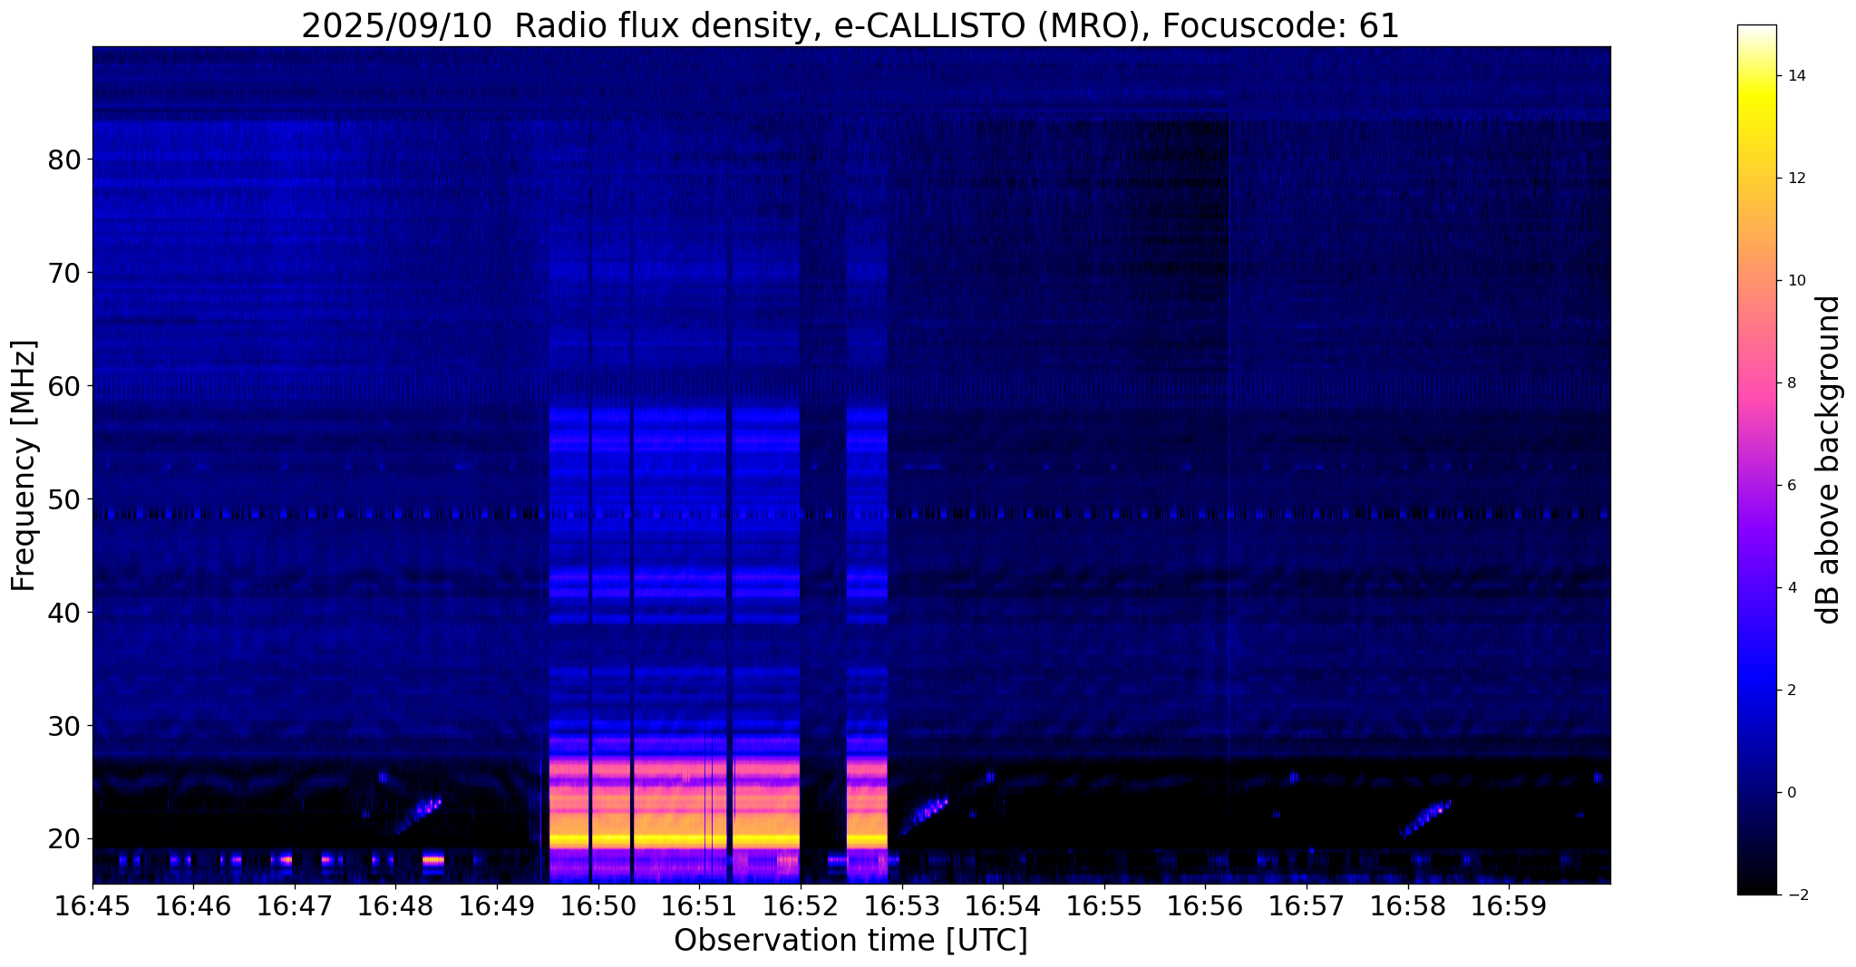Image resolution: width=1856 pixels, height=967 pixels.
Task: Click the 'dB above background' colorbar label
Action: [x=1829, y=459]
